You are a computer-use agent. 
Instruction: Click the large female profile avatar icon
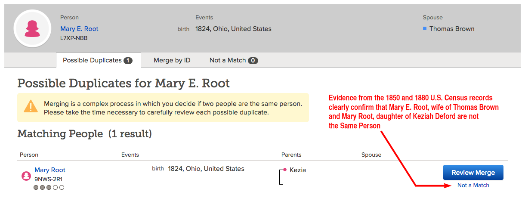point(33,29)
